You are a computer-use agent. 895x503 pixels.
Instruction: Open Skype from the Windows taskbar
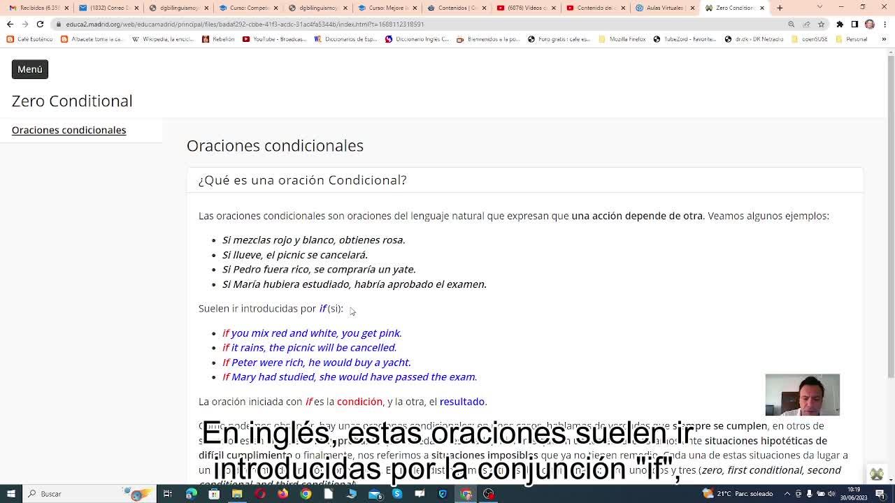click(x=397, y=494)
